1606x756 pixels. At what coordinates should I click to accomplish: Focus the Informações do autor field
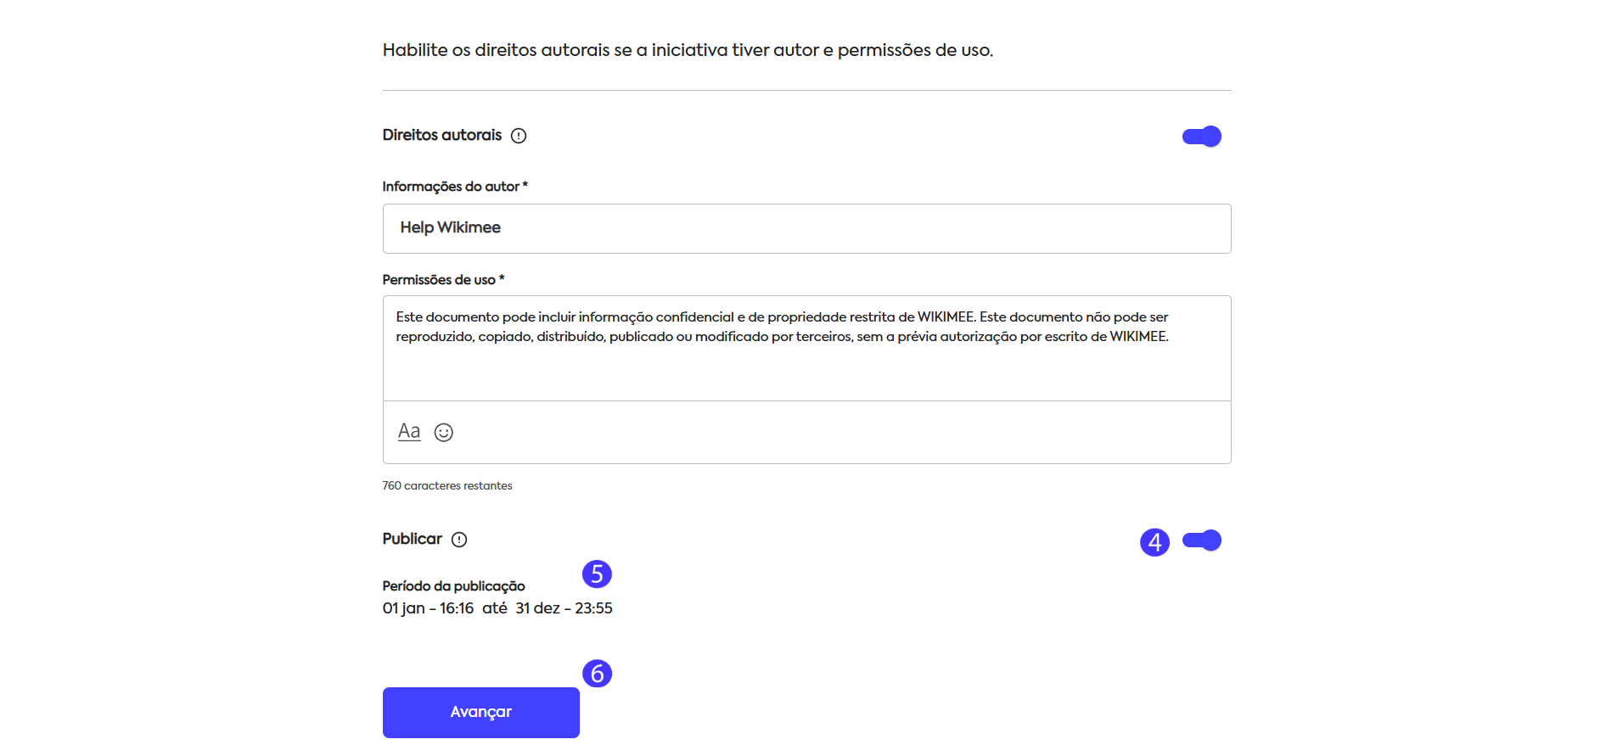pyautogui.click(x=806, y=228)
